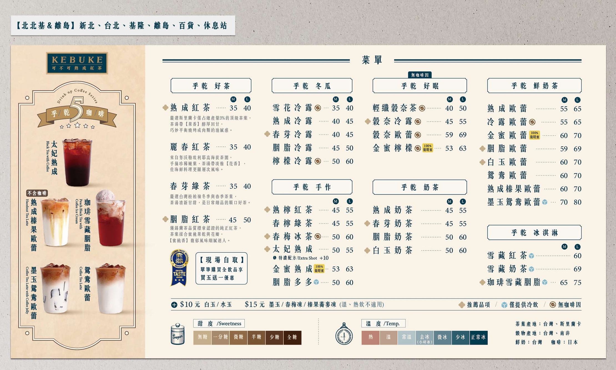Click the plus icon before $10 元

(174, 305)
